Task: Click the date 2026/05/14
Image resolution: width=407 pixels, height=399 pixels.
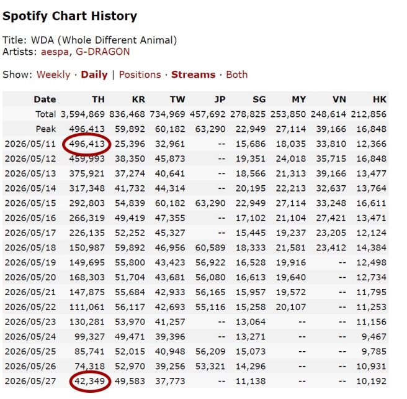Action: point(30,188)
